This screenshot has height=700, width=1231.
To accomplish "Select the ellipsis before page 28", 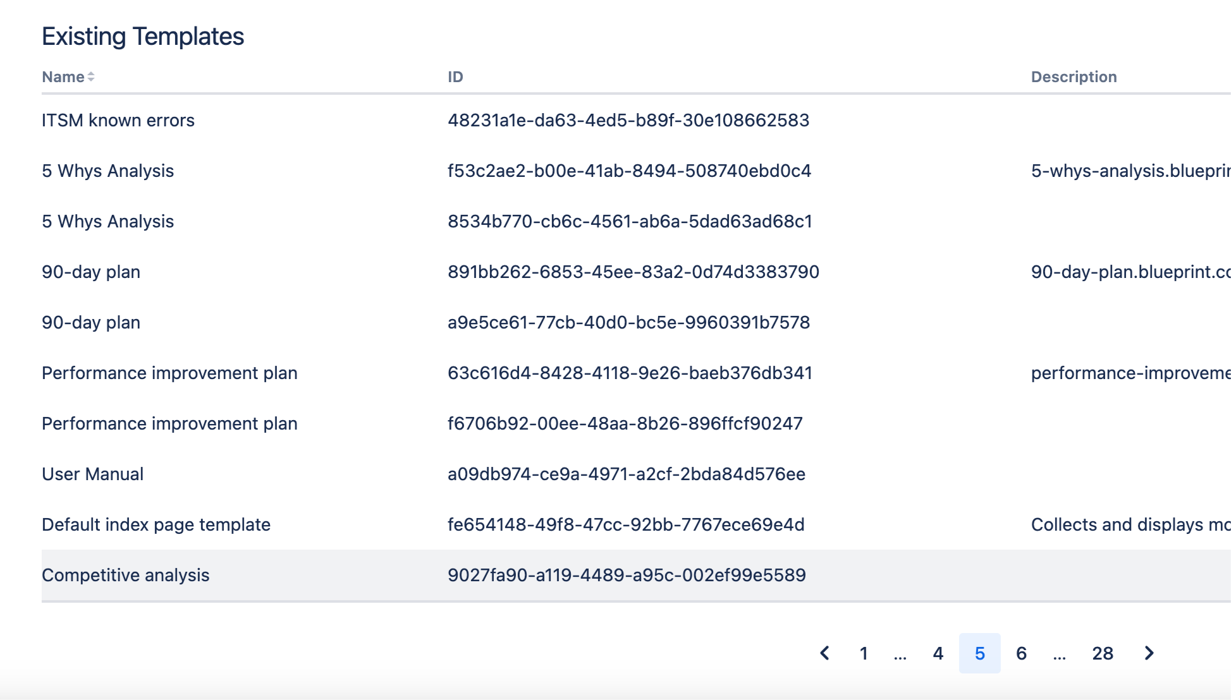I will point(1060,653).
